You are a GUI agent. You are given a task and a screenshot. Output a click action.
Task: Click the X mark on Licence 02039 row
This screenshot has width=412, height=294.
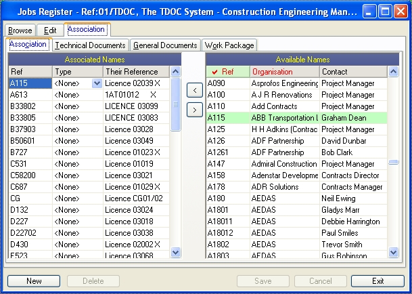click(158, 83)
